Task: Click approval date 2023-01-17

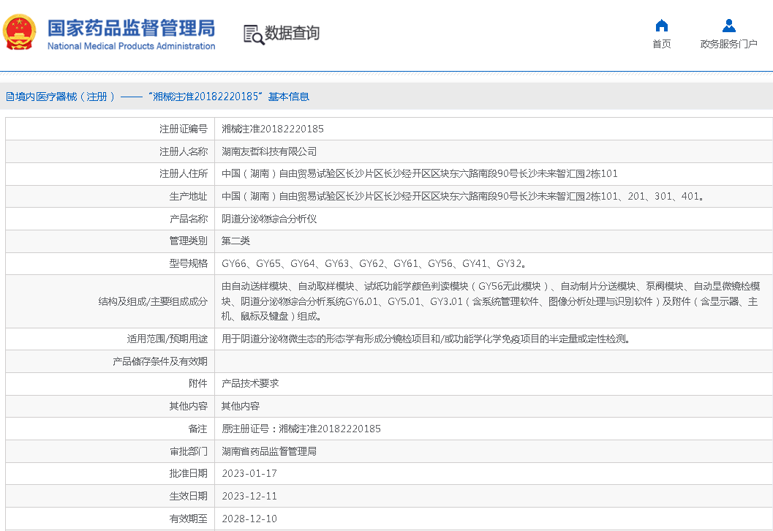Action: click(249, 474)
